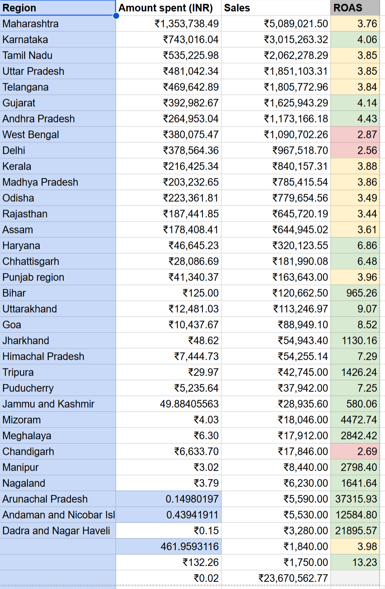
Task: Select Chandigarh's red ROAS cell 2.69
Action: [355, 451]
